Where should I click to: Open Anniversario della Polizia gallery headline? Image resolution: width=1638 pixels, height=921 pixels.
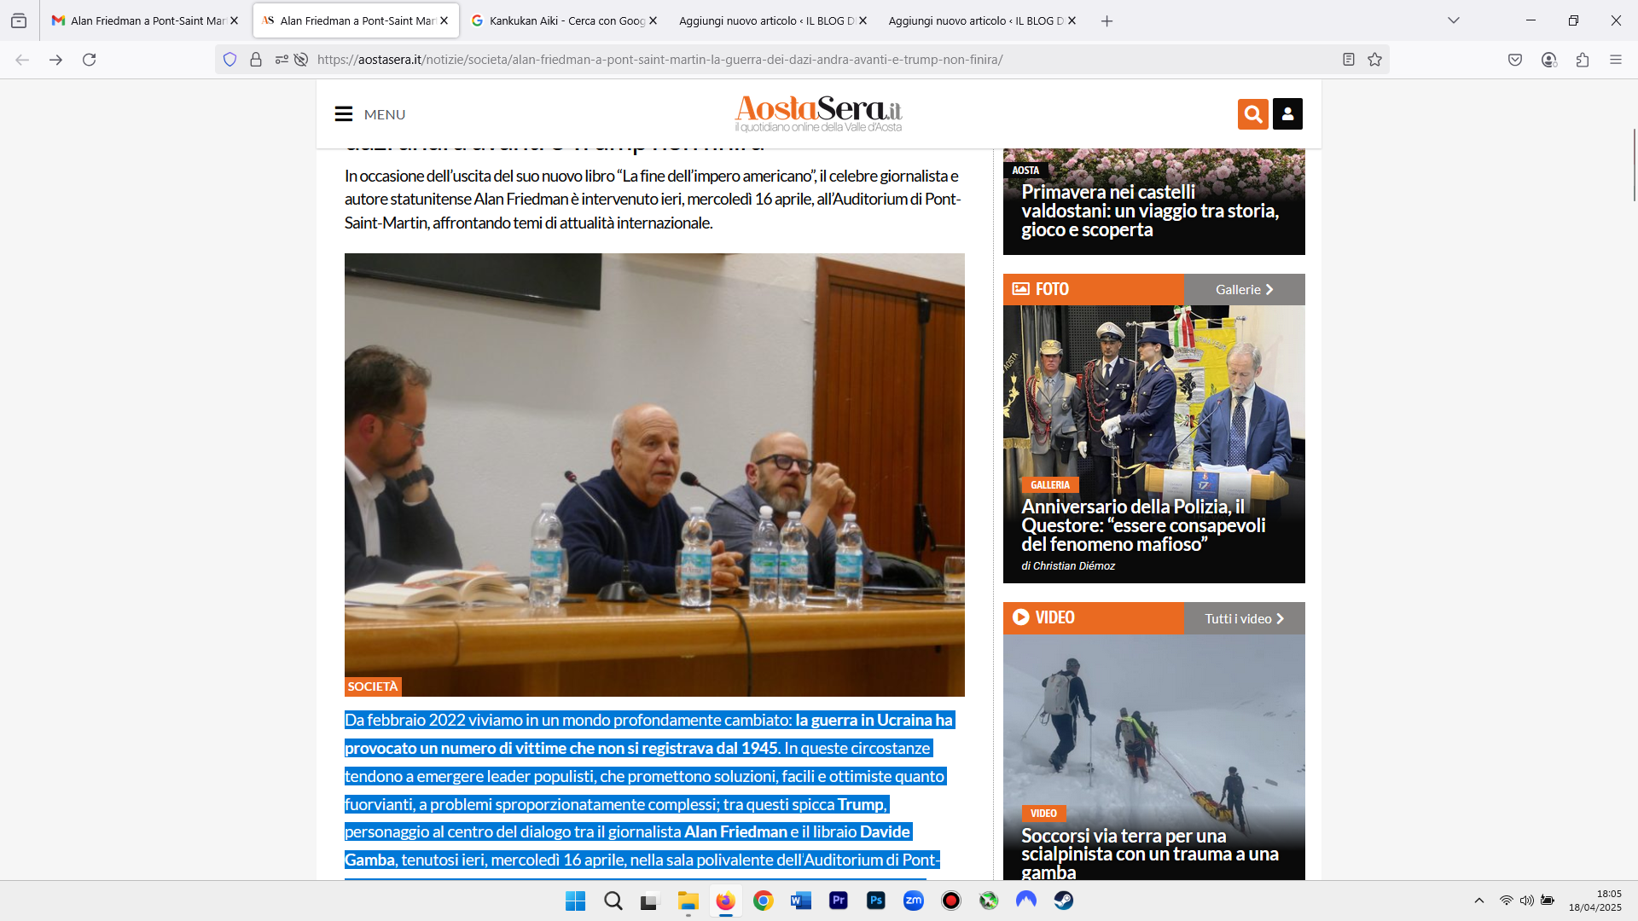[1143, 525]
